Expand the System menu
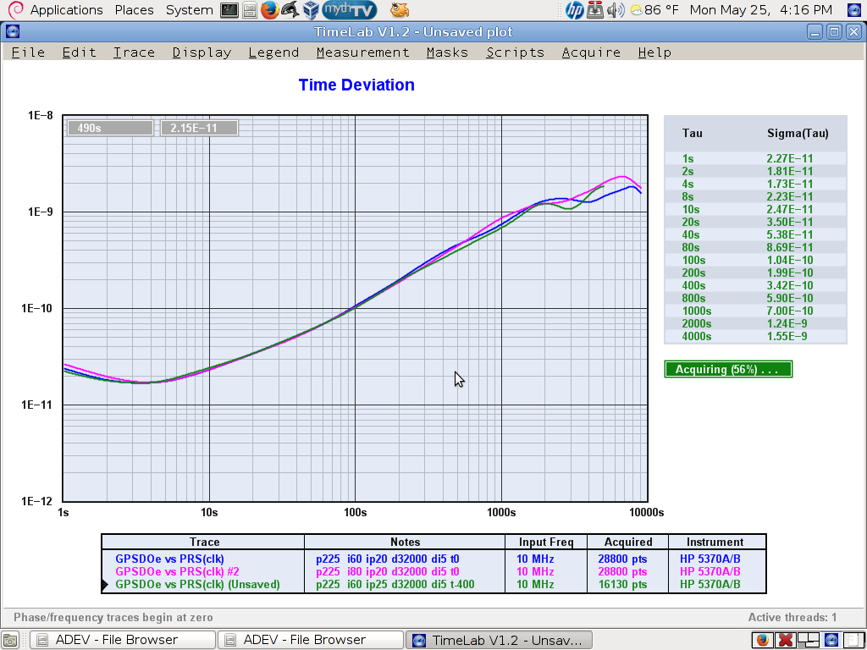 (x=189, y=10)
